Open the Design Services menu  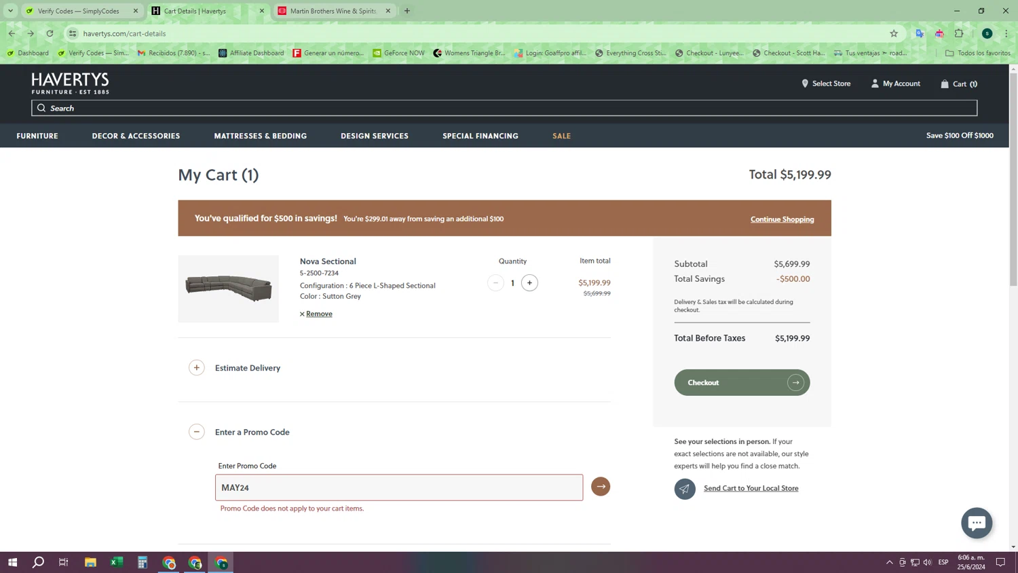click(375, 136)
